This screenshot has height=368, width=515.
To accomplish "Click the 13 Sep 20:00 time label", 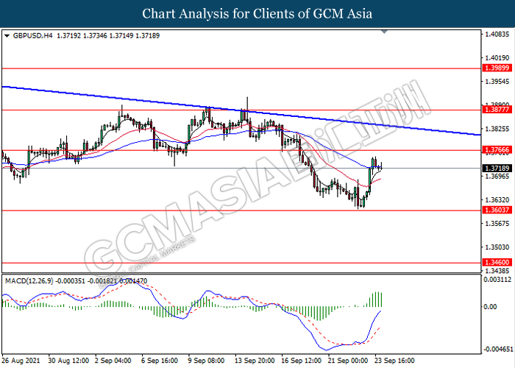I will (255, 361).
